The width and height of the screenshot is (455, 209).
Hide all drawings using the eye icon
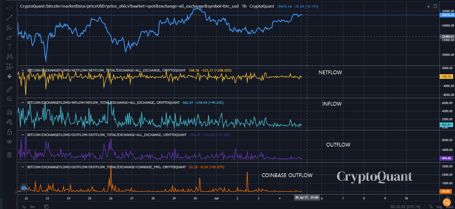pyautogui.click(x=9, y=141)
